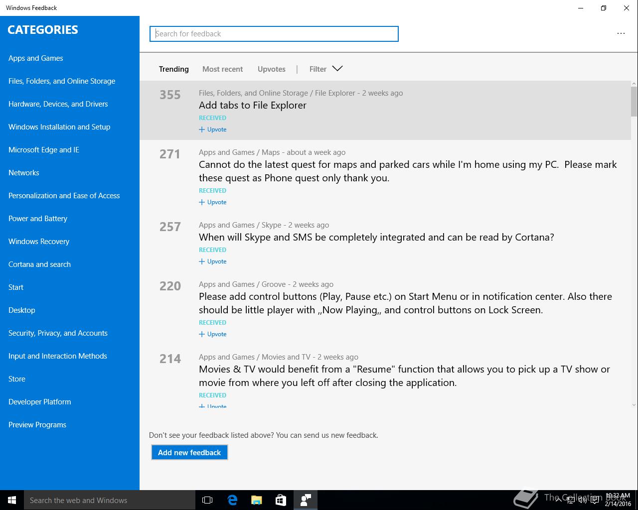Open Security, Privacy, and Accounts category
This screenshot has height=510, width=638.
tap(58, 333)
